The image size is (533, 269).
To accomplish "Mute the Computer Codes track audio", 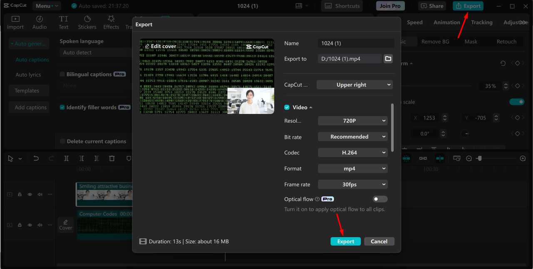I will 40,225.
